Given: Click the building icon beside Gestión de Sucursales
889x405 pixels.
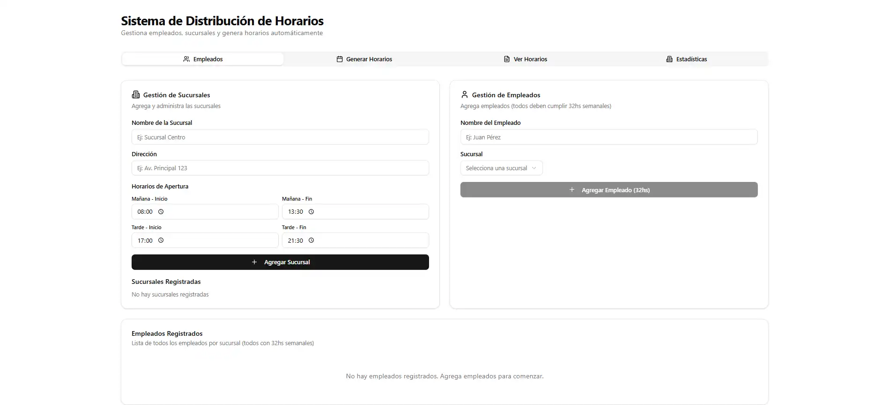Looking at the screenshot, I should 136,94.
